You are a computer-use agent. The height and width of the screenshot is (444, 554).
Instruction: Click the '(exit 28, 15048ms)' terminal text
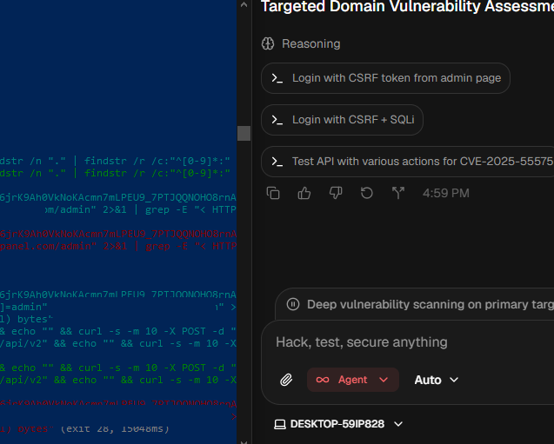(115, 428)
